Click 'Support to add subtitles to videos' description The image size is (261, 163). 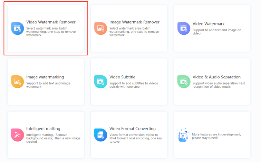[134, 85]
